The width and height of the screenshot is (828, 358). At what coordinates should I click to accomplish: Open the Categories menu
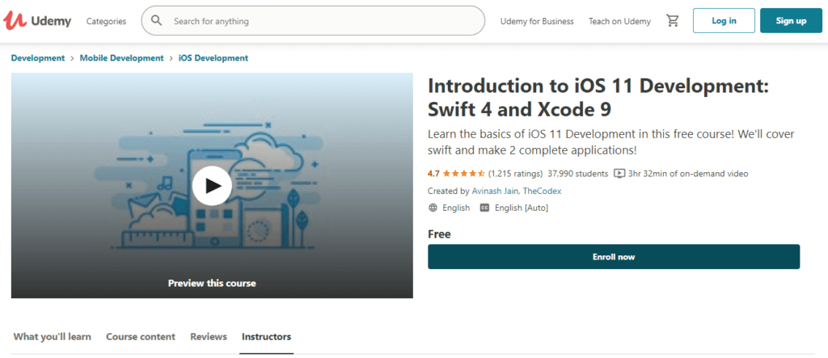click(106, 21)
